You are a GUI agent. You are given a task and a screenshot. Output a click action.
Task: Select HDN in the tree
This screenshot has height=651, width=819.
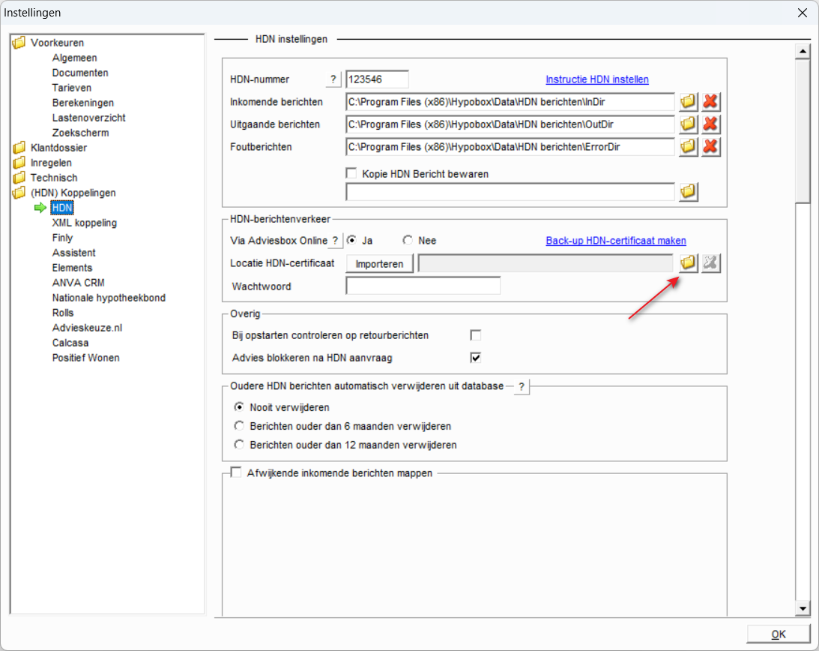click(x=62, y=208)
